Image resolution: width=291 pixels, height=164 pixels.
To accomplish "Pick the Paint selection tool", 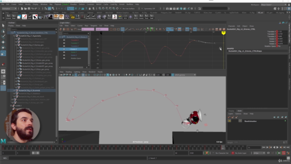I will pos(3,36).
